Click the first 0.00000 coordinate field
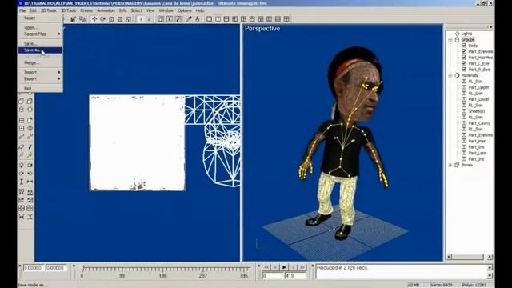Viewport: 512px width, 288px height. coord(34,268)
